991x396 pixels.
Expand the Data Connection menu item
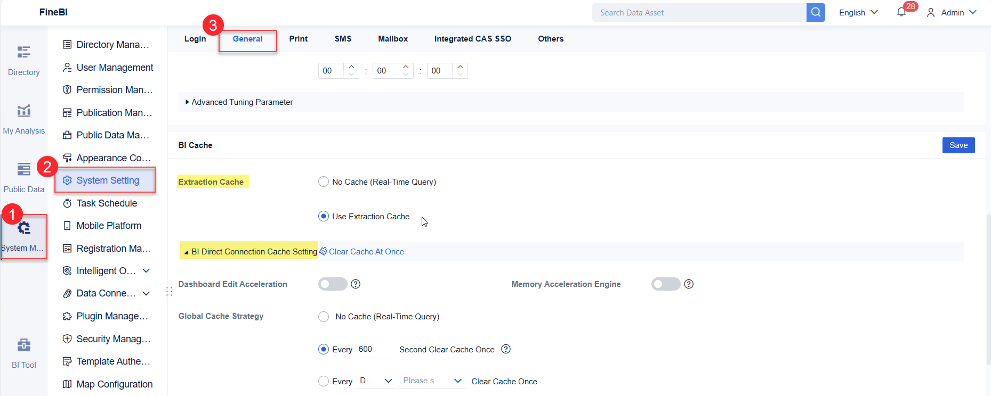click(146, 293)
